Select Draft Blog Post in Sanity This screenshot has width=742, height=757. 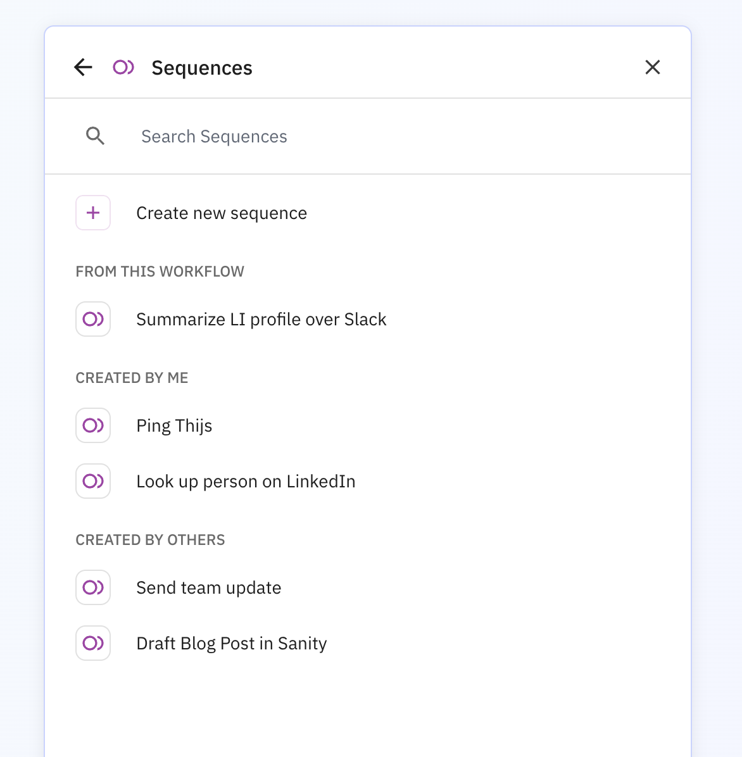tap(232, 643)
